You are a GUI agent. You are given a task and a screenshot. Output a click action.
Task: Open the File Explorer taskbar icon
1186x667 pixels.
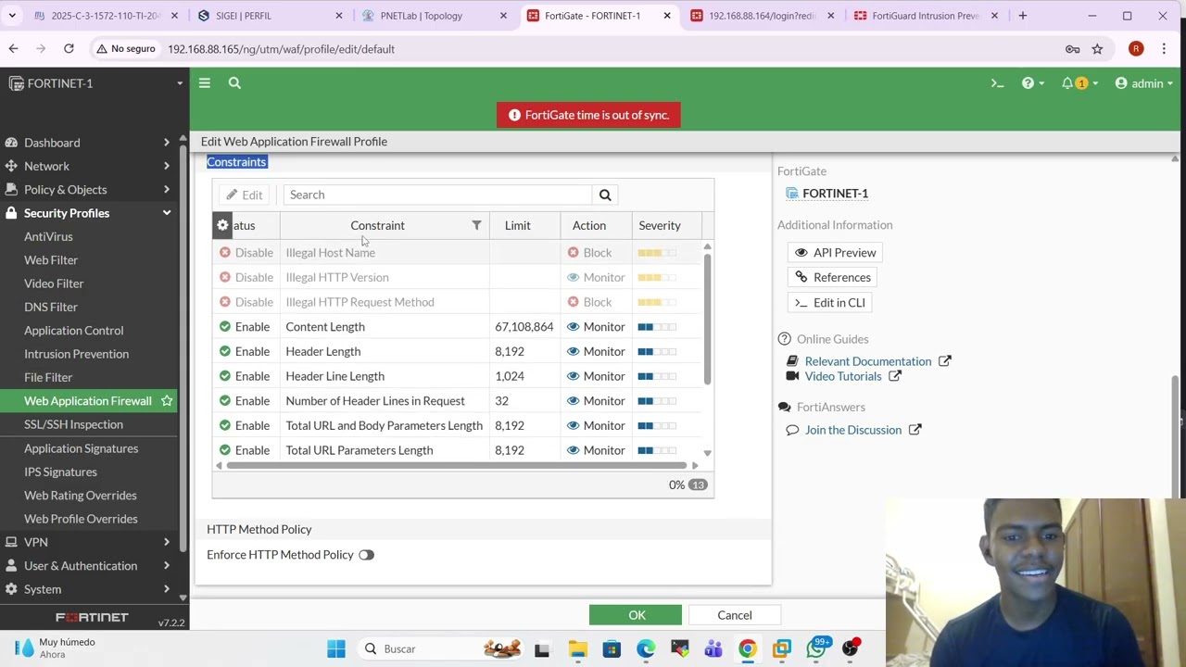(577, 648)
